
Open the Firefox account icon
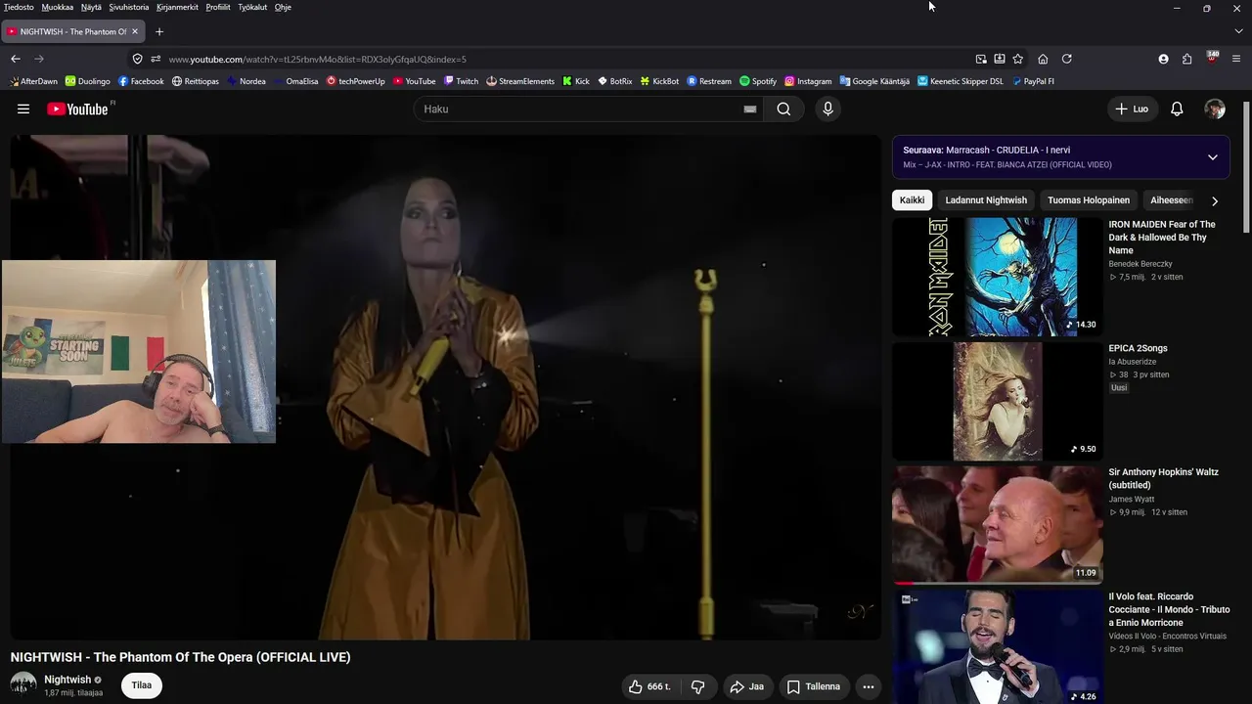(x=1163, y=59)
